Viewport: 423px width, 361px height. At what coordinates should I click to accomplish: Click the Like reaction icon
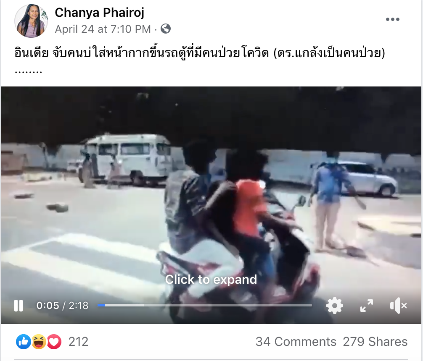[24, 342]
